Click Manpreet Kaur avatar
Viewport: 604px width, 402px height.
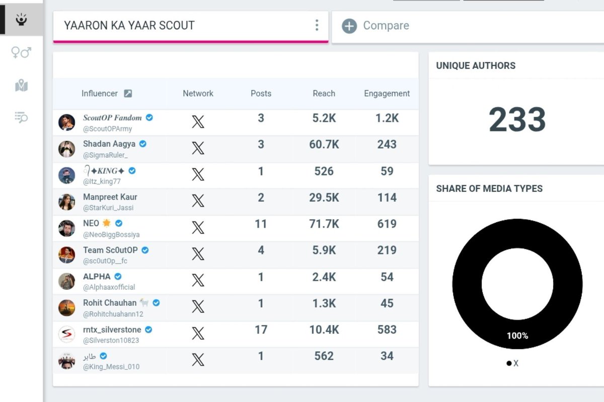[x=66, y=202]
